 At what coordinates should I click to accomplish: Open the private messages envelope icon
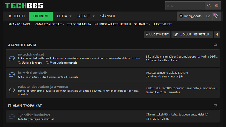[208, 16]
